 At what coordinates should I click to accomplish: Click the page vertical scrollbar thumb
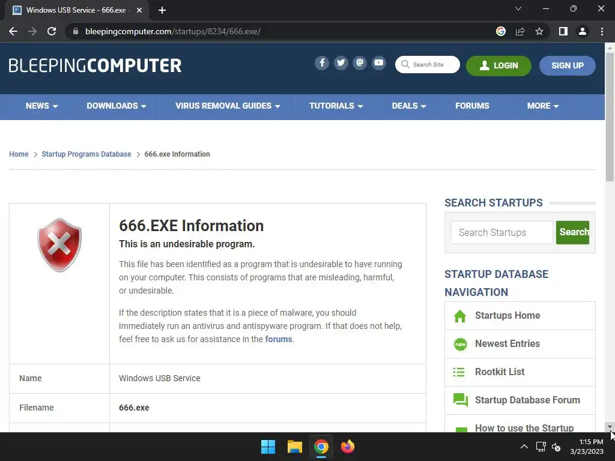click(610, 116)
